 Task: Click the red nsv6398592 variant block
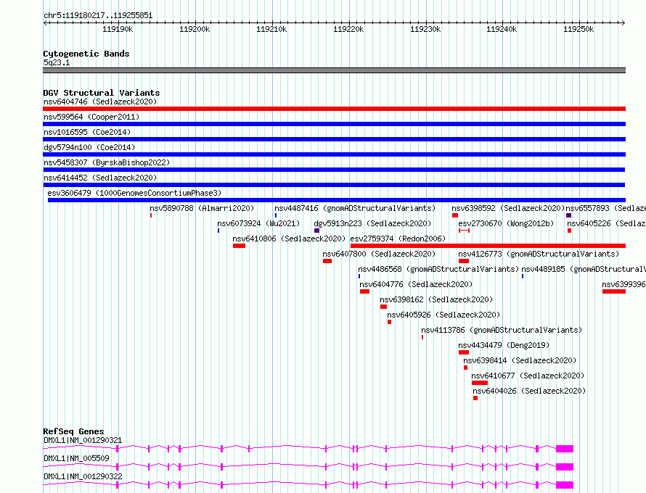tap(455, 215)
